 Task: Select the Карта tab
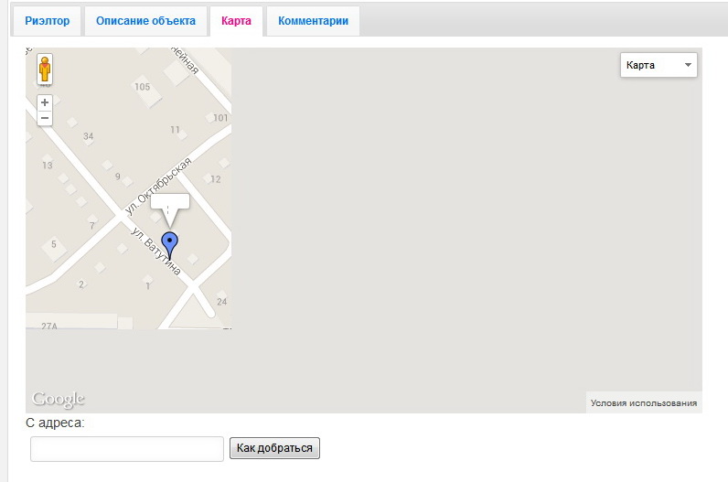(x=236, y=21)
